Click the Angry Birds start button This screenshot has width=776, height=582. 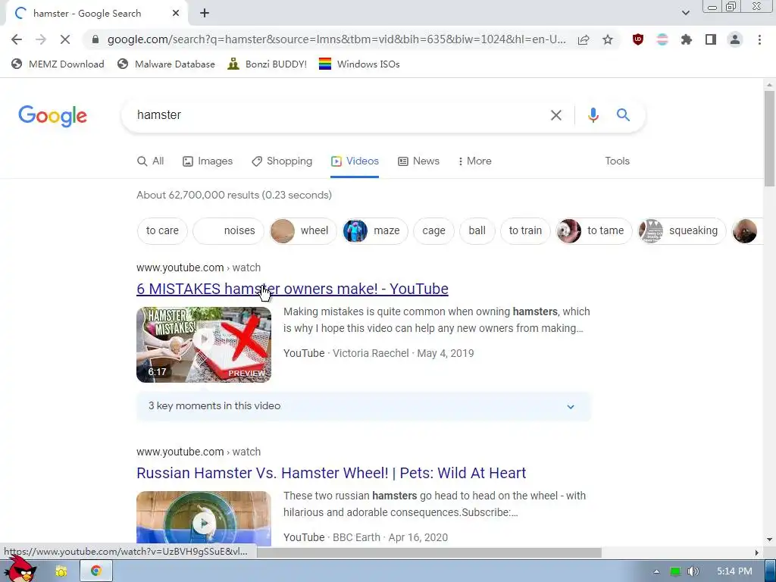pyautogui.click(x=20, y=570)
